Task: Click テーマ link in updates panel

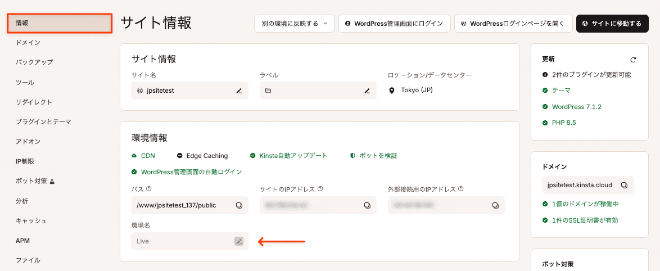Action: tap(561, 91)
